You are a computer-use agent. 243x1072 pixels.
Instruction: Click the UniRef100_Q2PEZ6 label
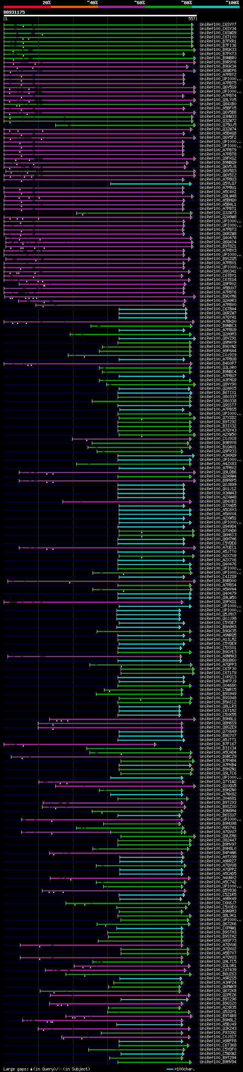(x=218, y=994)
